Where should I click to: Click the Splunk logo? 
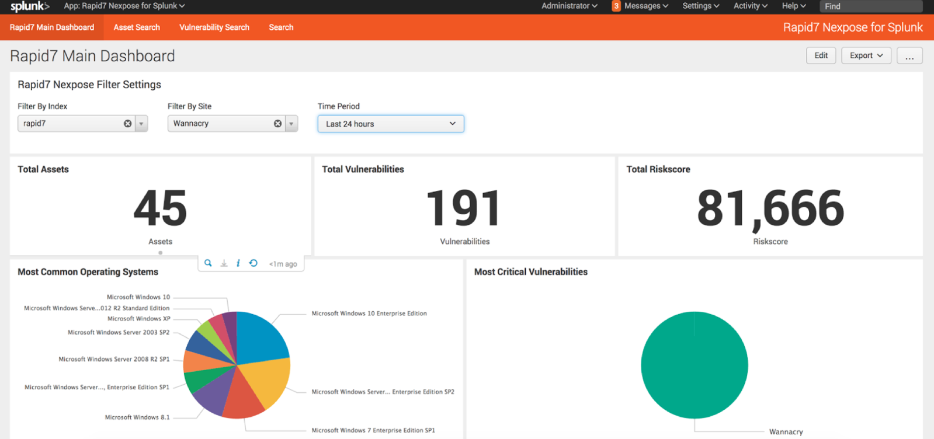30,6
